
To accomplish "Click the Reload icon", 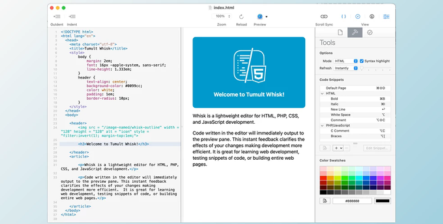I will point(241,17).
